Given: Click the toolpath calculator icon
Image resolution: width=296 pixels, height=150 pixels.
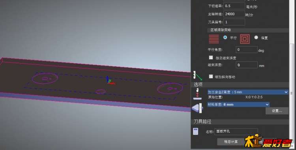Looking at the screenshot, I should (196, 131).
